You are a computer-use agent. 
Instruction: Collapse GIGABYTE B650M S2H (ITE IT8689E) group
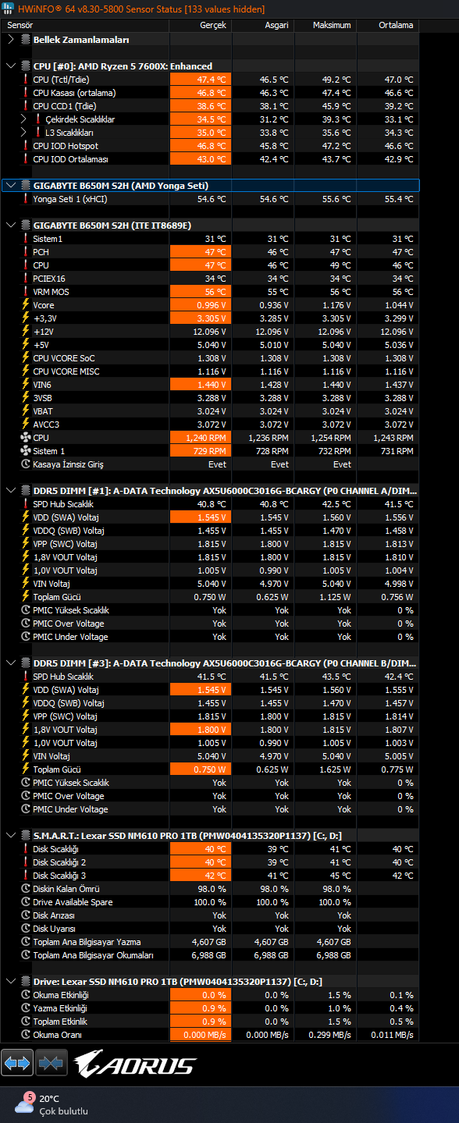pos(10,226)
